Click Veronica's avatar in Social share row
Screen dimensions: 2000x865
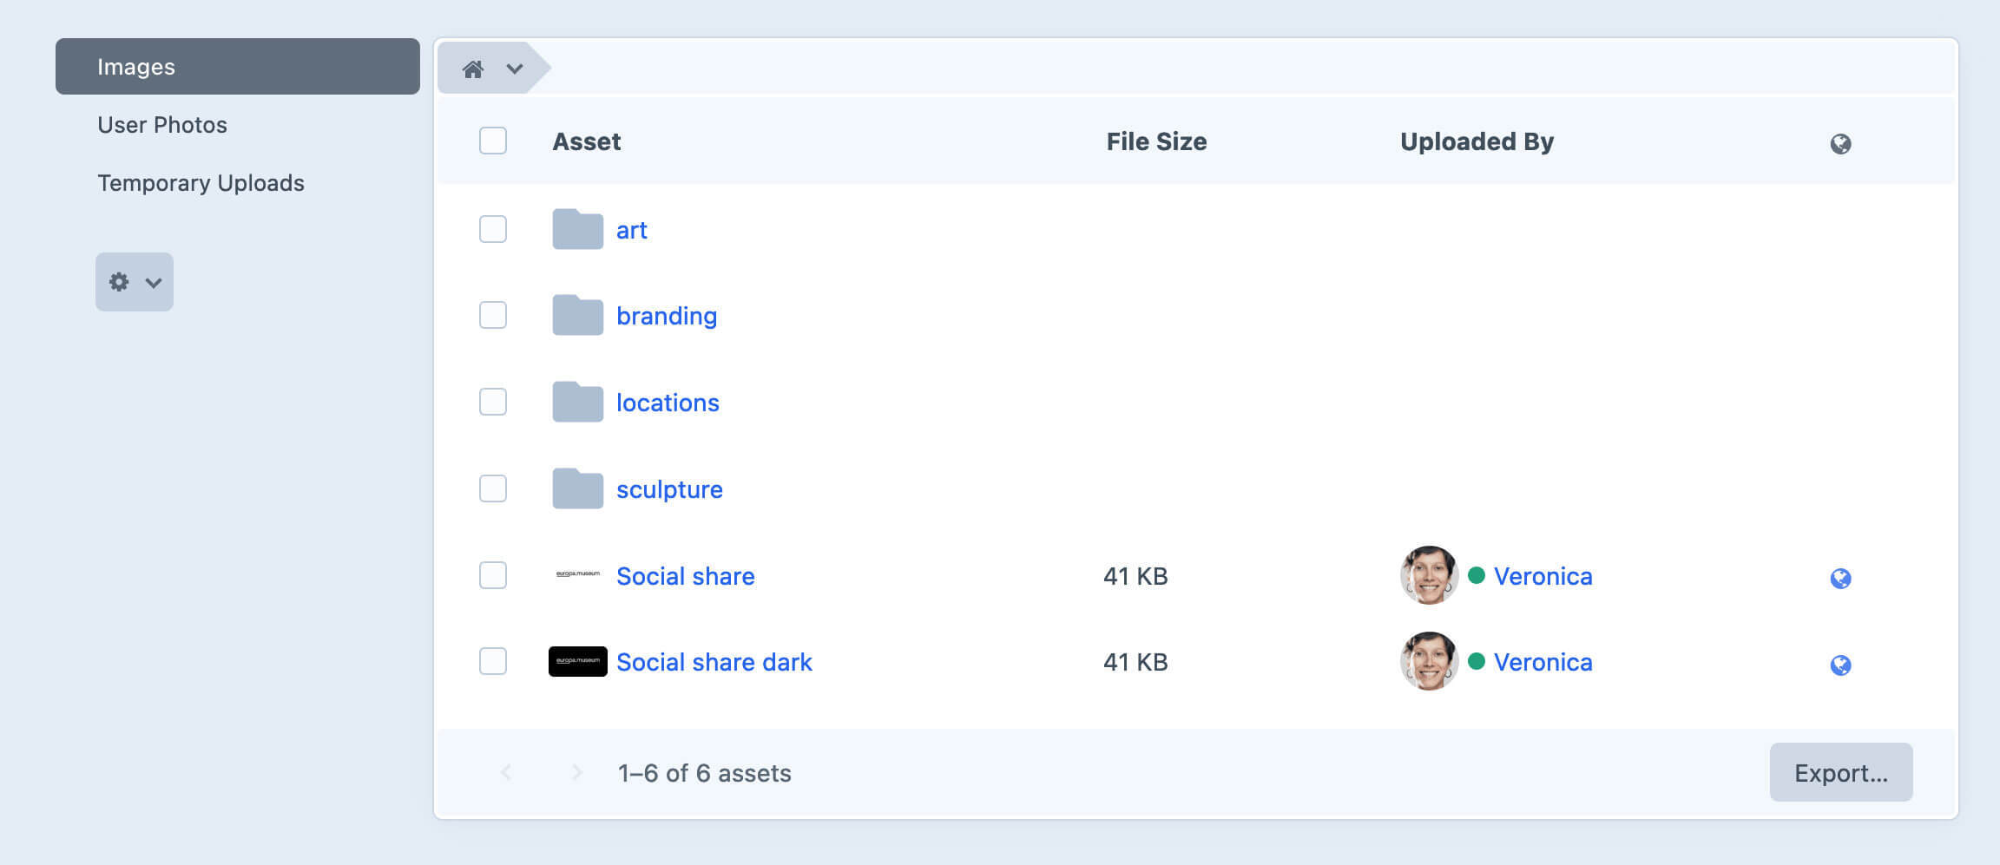pos(1429,575)
